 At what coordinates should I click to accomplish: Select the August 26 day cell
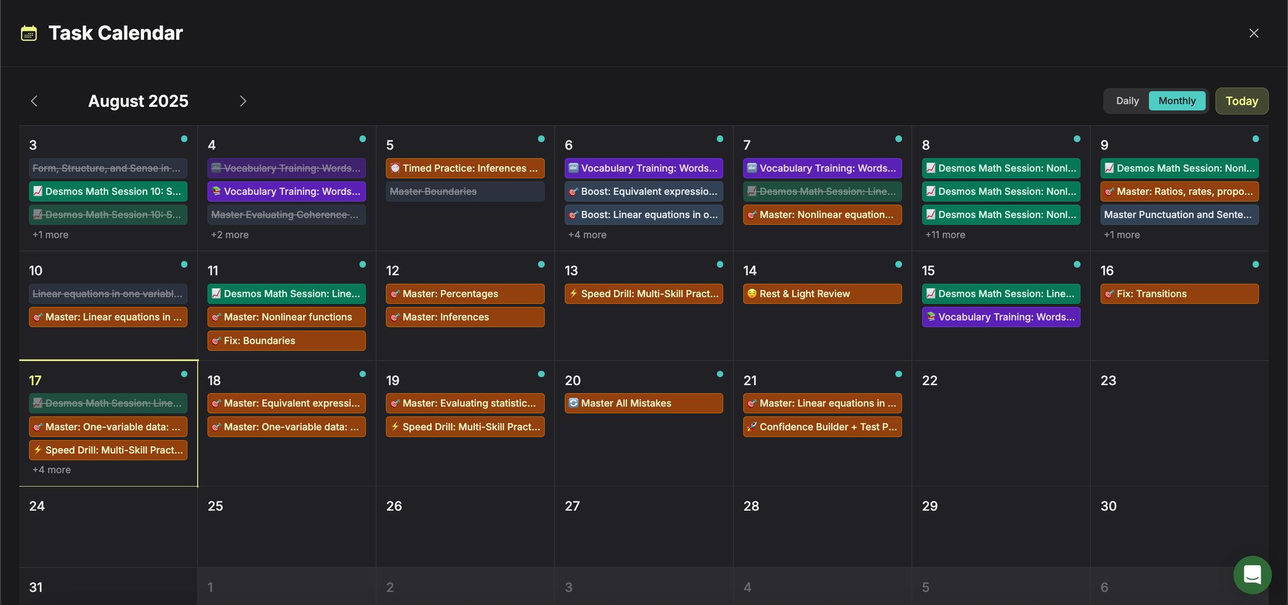(465, 528)
